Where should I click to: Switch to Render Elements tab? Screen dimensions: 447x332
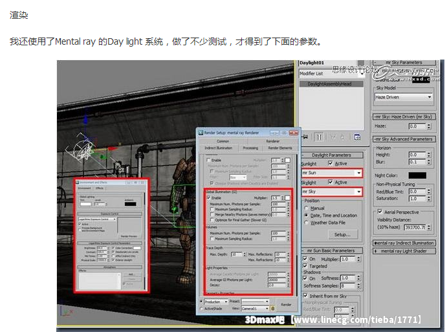280,148
